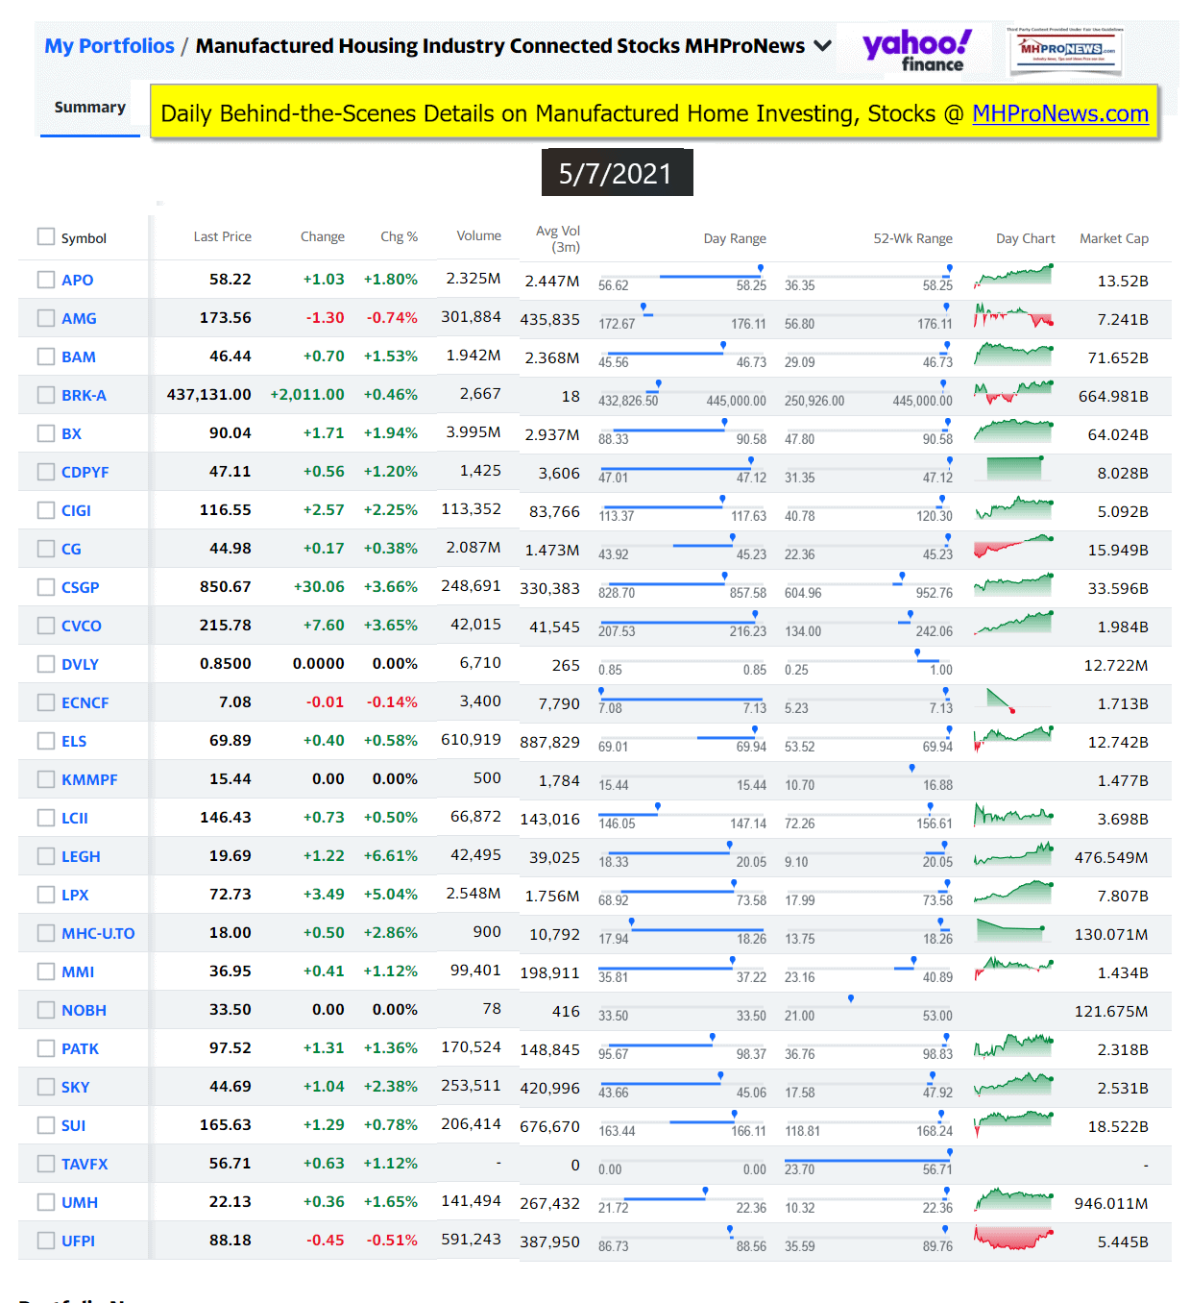
Task: View the UFPI red day chart
Action: pyautogui.click(x=1013, y=1239)
